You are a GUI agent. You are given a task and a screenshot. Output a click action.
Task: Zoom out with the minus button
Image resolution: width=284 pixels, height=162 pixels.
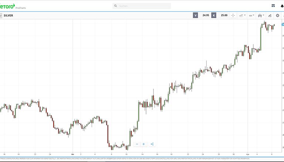[x=137, y=144]
